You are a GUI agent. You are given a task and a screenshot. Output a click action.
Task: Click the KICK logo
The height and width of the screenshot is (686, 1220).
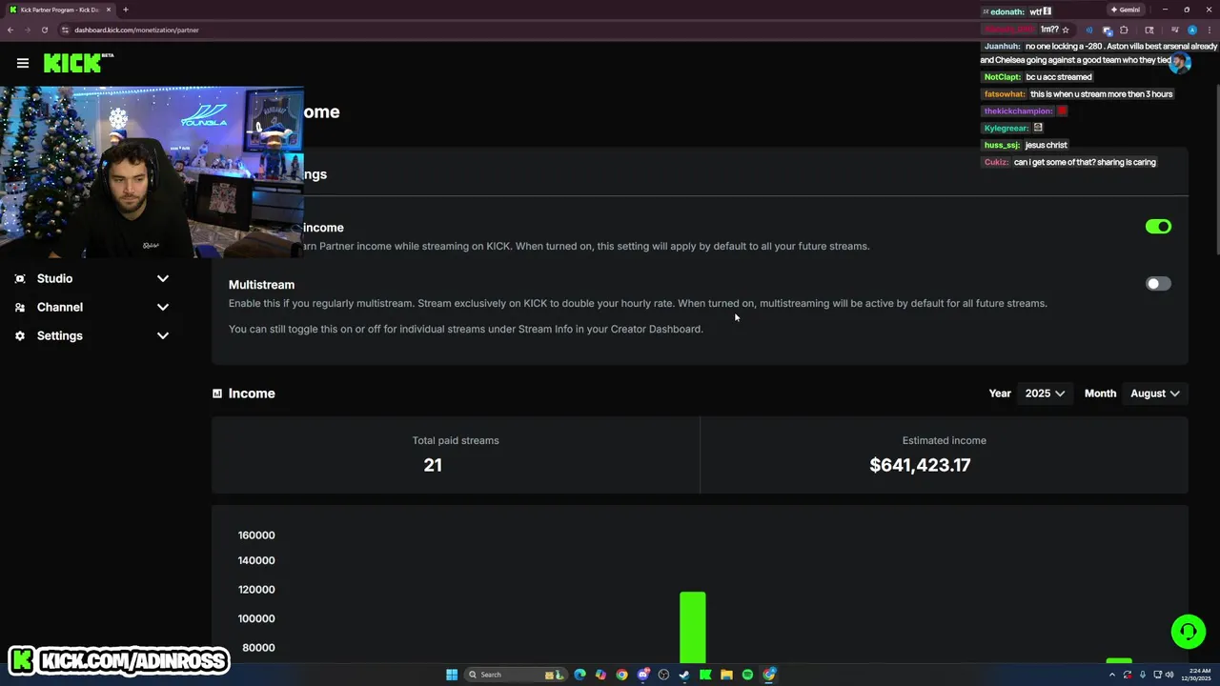(78, 63)
